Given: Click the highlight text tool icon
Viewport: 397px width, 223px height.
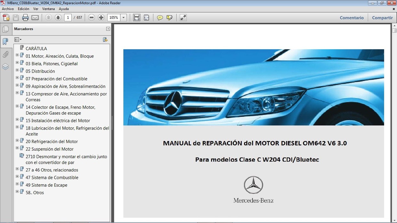Looking at the screenshot, I should 169,17.
